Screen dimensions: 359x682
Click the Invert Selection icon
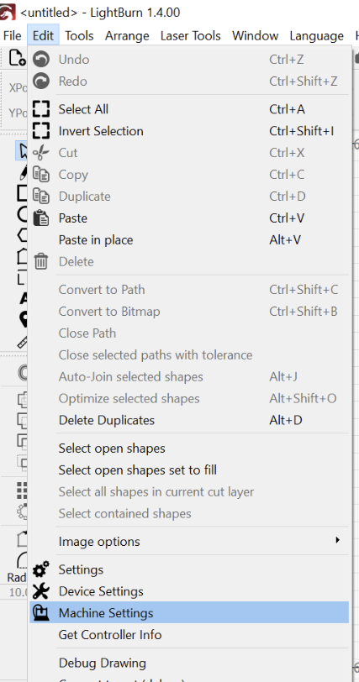point(41,131)
